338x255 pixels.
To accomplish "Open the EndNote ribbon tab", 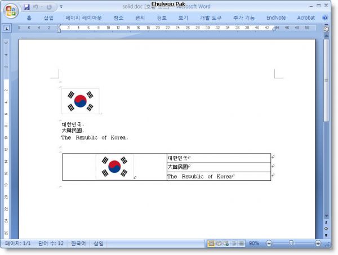I will point(276,17).
